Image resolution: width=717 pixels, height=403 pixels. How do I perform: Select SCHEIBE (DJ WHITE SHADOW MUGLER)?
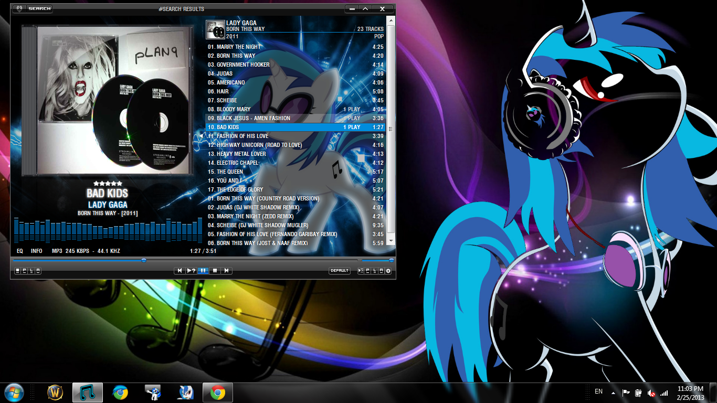tap(295, 225)
